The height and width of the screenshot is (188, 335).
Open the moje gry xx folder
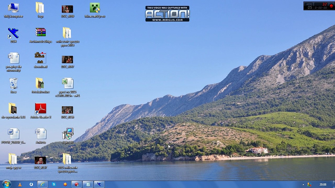tap(14, 161)
